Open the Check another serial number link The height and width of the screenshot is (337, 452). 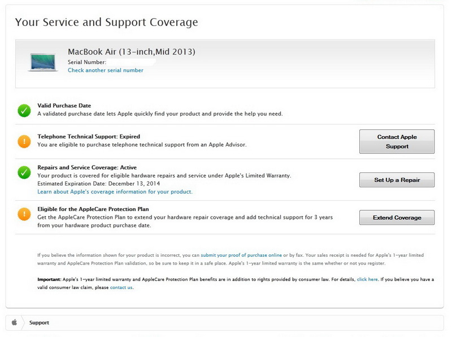(x=106, y=71)
